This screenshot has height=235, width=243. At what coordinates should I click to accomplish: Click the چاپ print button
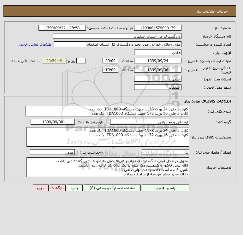click(x=75, y=188)
